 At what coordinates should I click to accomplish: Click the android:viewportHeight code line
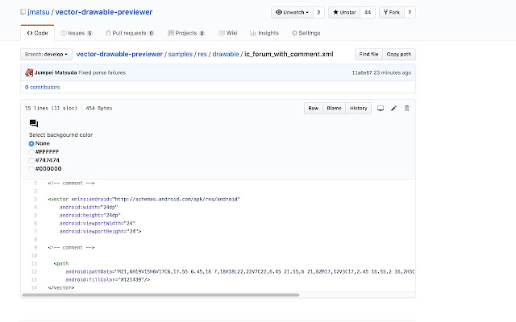point(100,231)
